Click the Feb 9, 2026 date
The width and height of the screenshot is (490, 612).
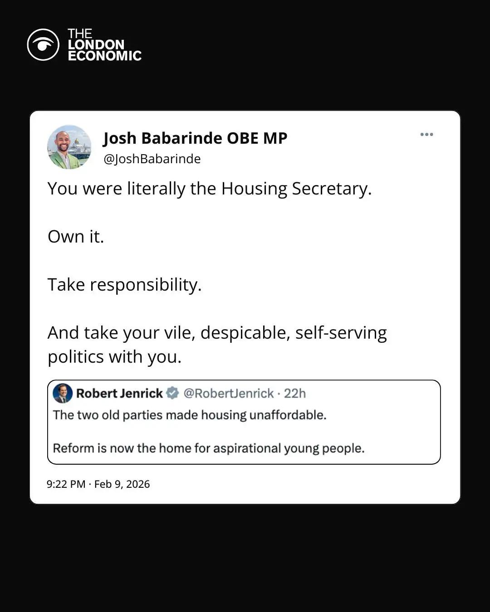(x=122, y=484)
